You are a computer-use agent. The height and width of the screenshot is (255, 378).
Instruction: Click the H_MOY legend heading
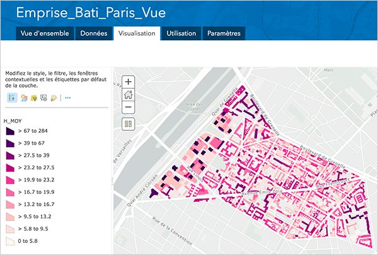coord(13,121)
